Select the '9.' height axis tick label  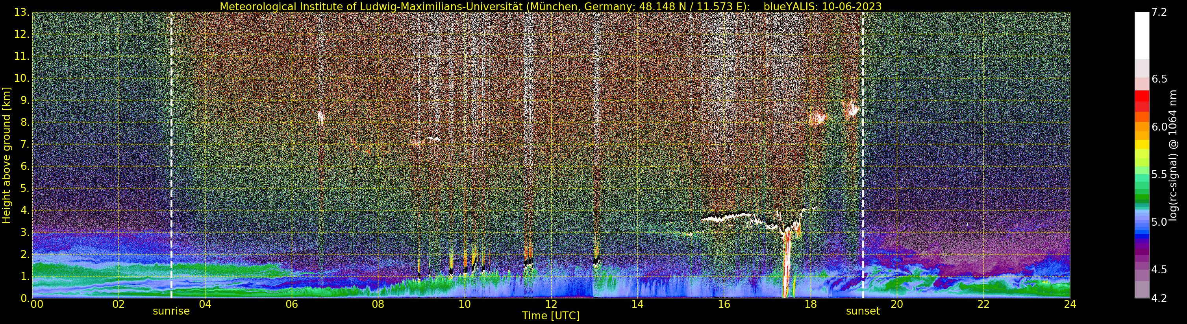25,100
